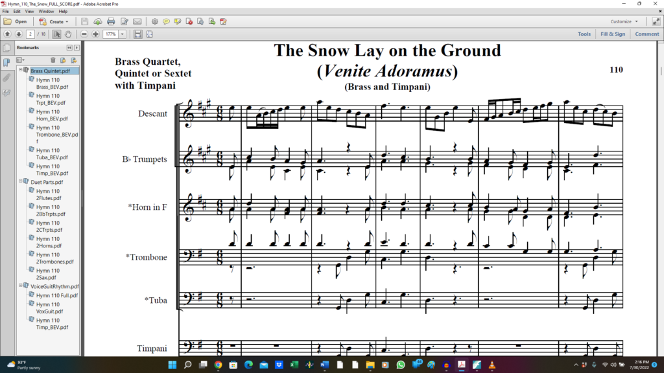This screenshot has height=373, width=664.
Task: Collapse the Brass Quintet.pdf tree node
Action: coord(20,70)
